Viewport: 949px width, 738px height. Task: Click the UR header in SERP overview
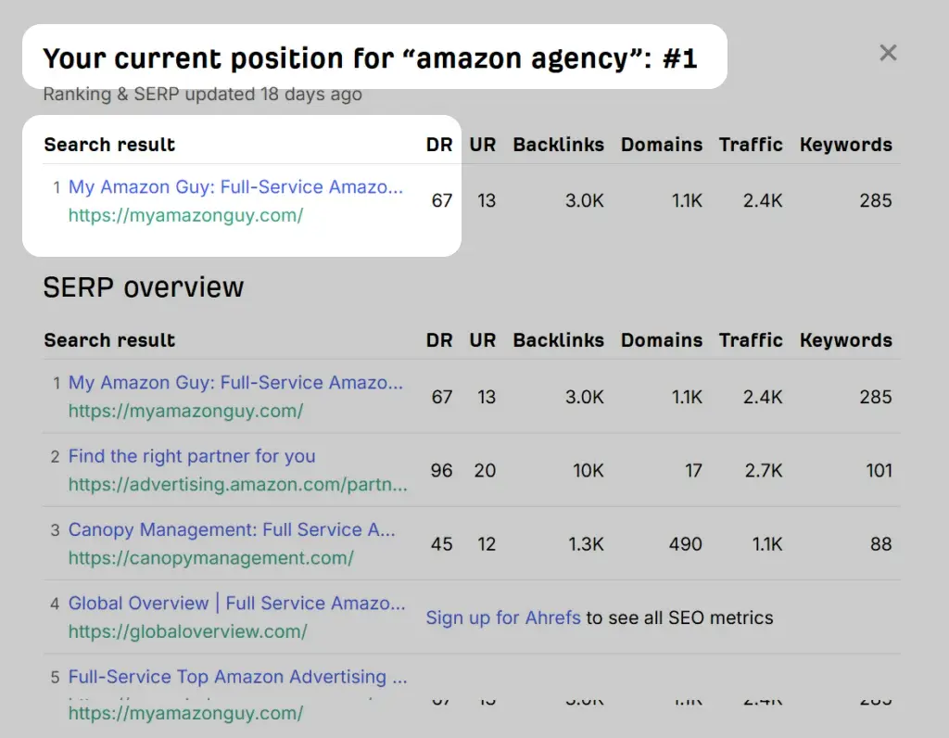482,340
